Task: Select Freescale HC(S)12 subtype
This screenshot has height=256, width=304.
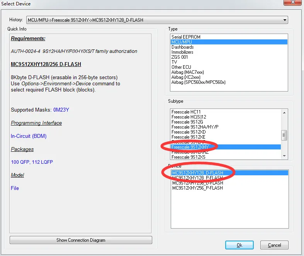Action: point(226,117)
